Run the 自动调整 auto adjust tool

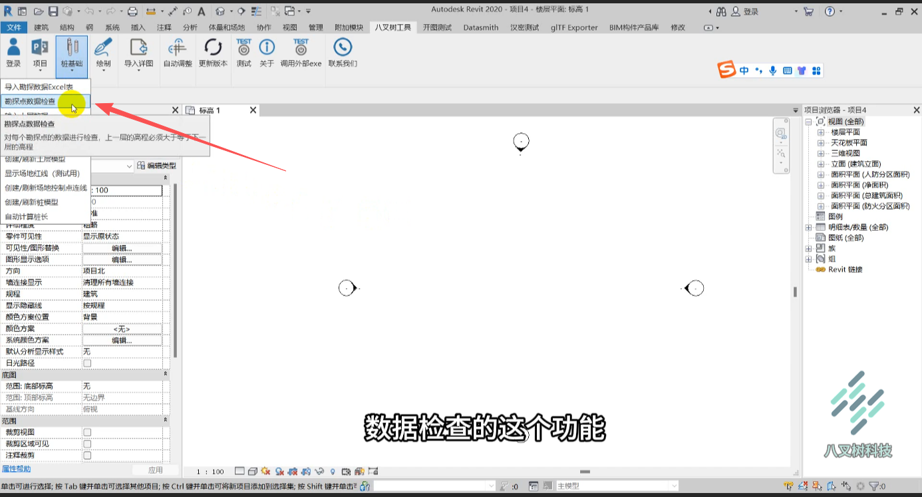pyautogui.click(x=178, y=53)
